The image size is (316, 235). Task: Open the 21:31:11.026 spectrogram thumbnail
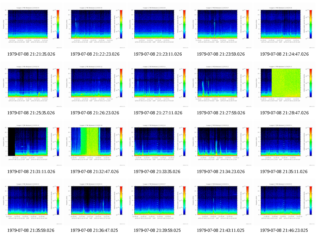pos(31,144)
